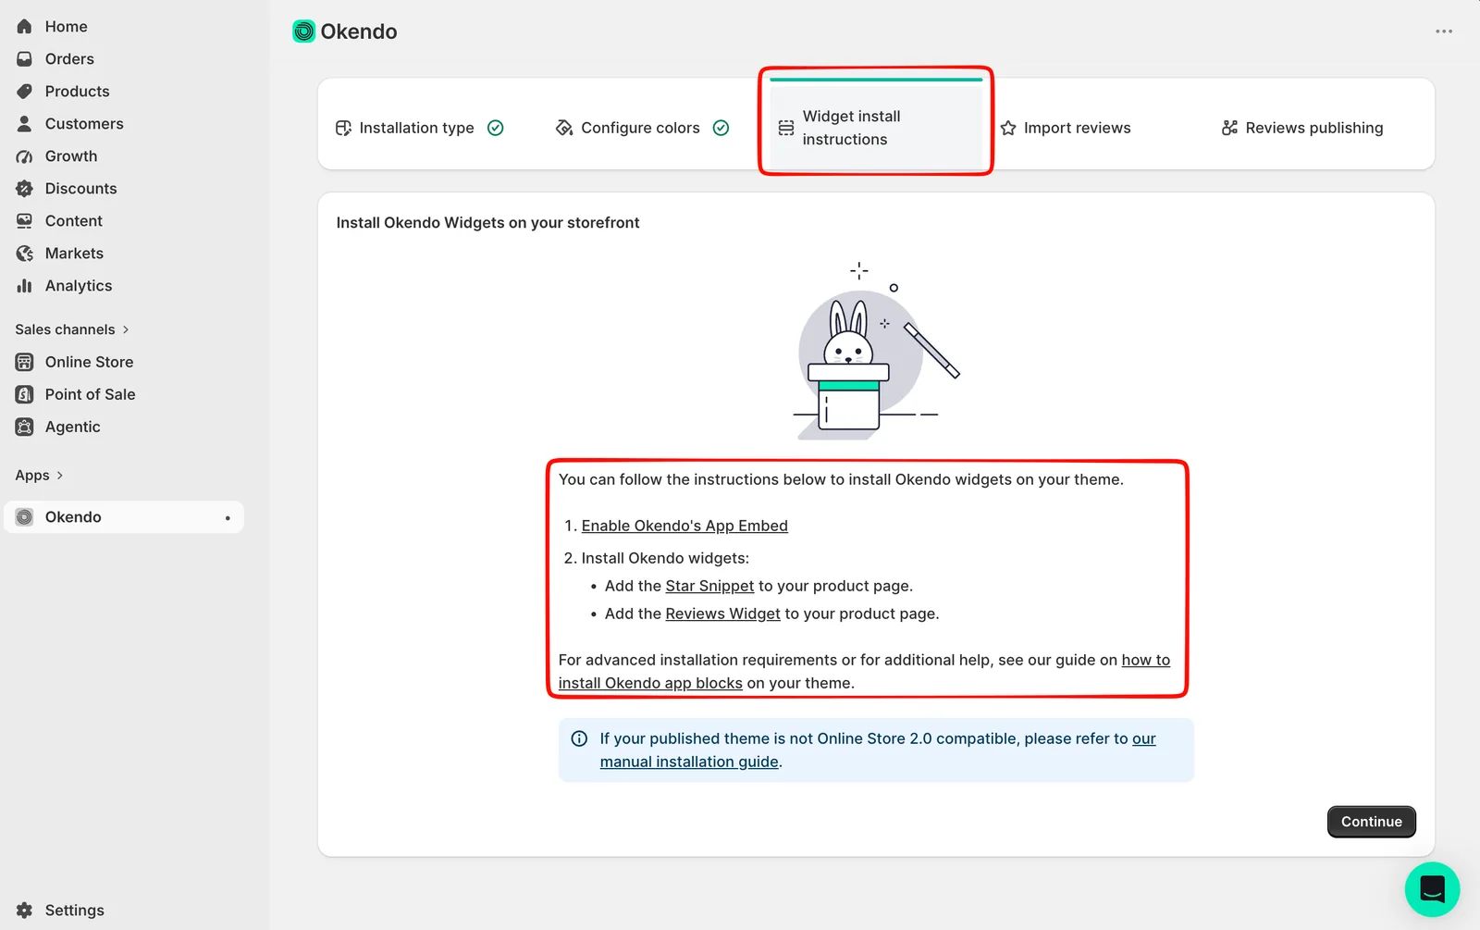Open the Enable Okendo's App Embed link
Screen dimensions: 1480x930
684,526
